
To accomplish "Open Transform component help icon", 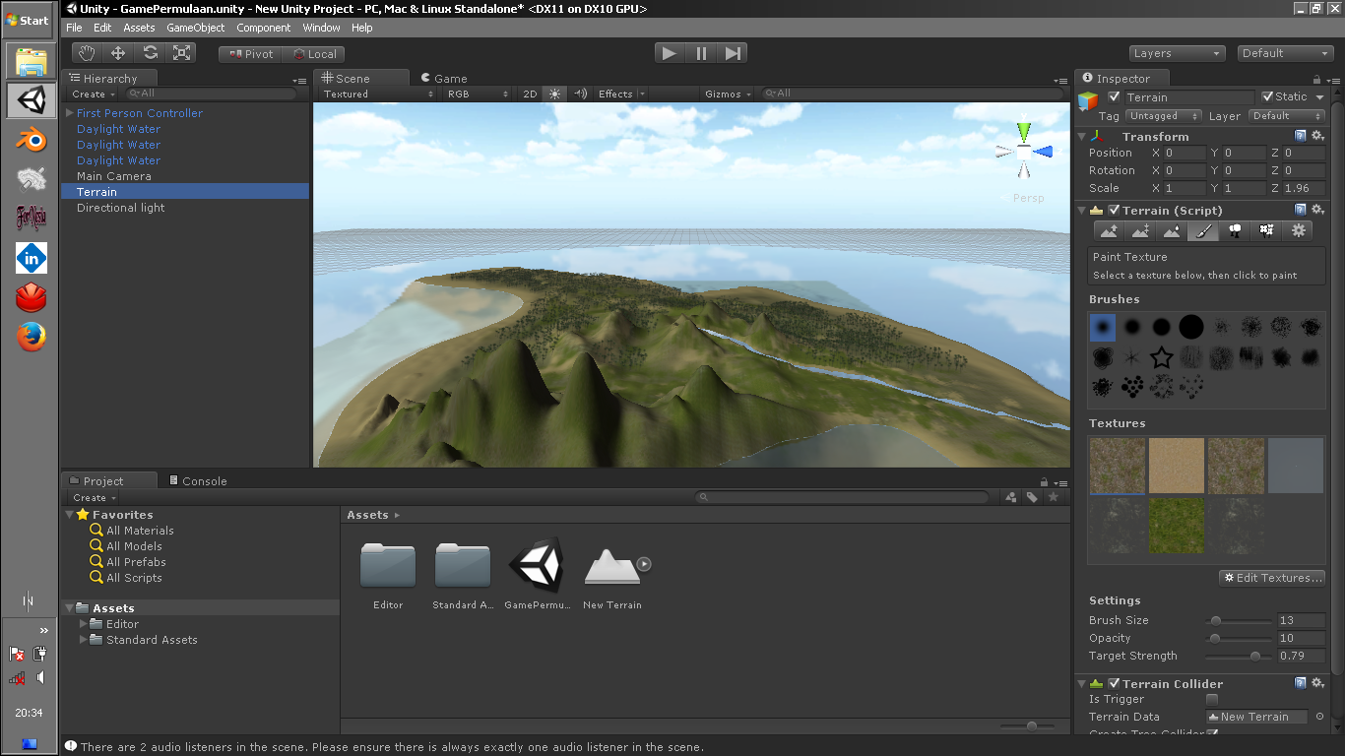I will [x=1301, y=136].
